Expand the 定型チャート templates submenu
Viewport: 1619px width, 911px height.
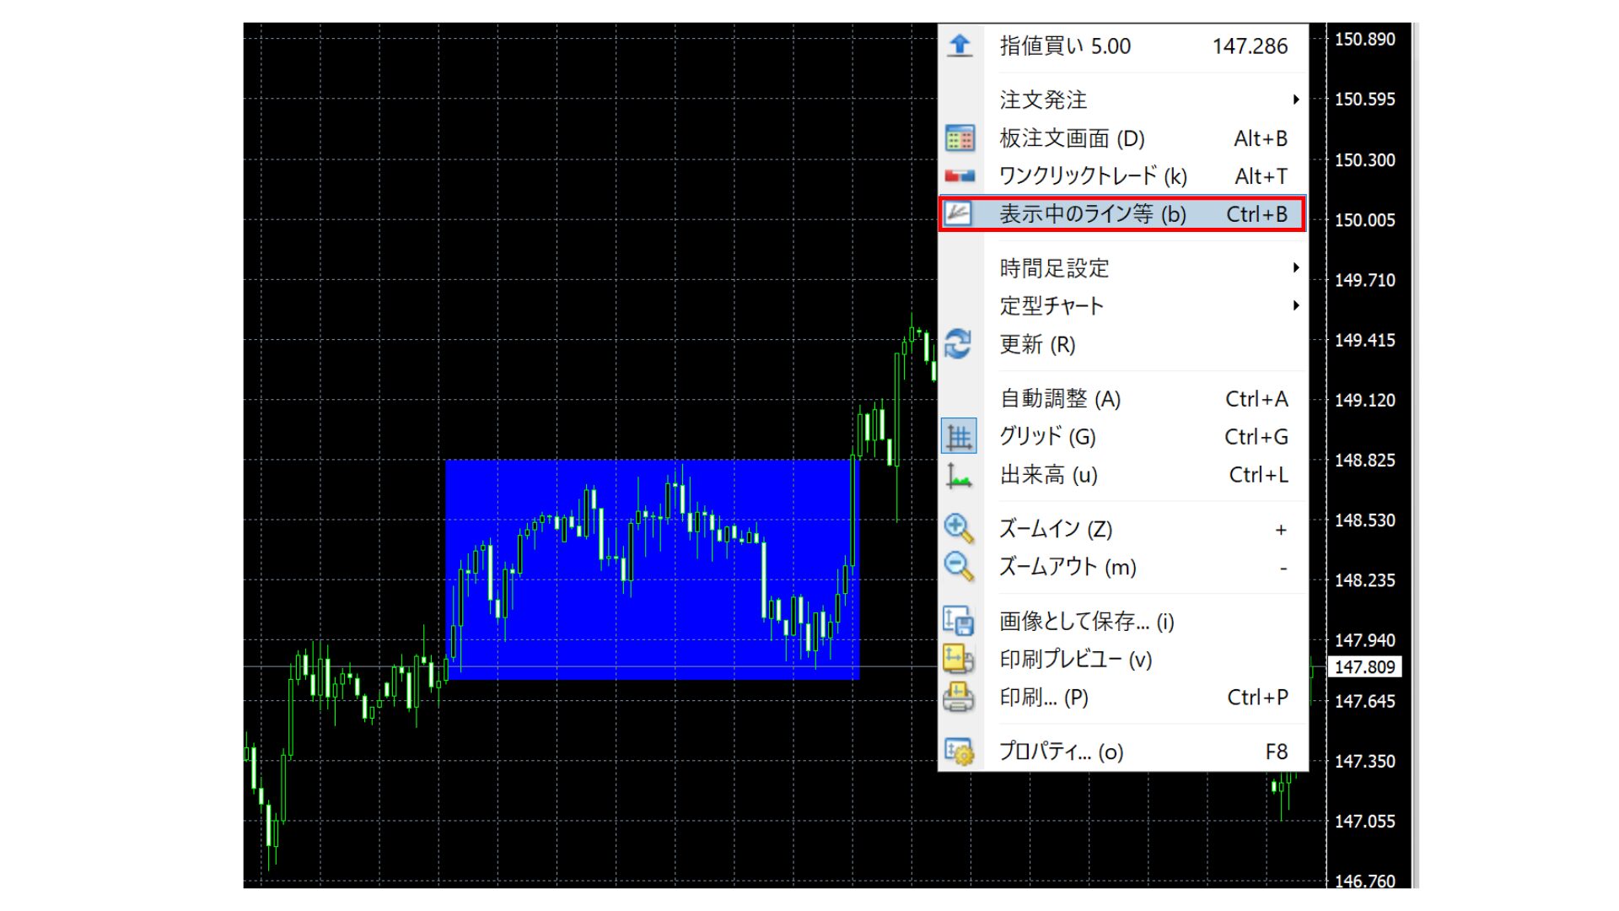(1051, 306)
